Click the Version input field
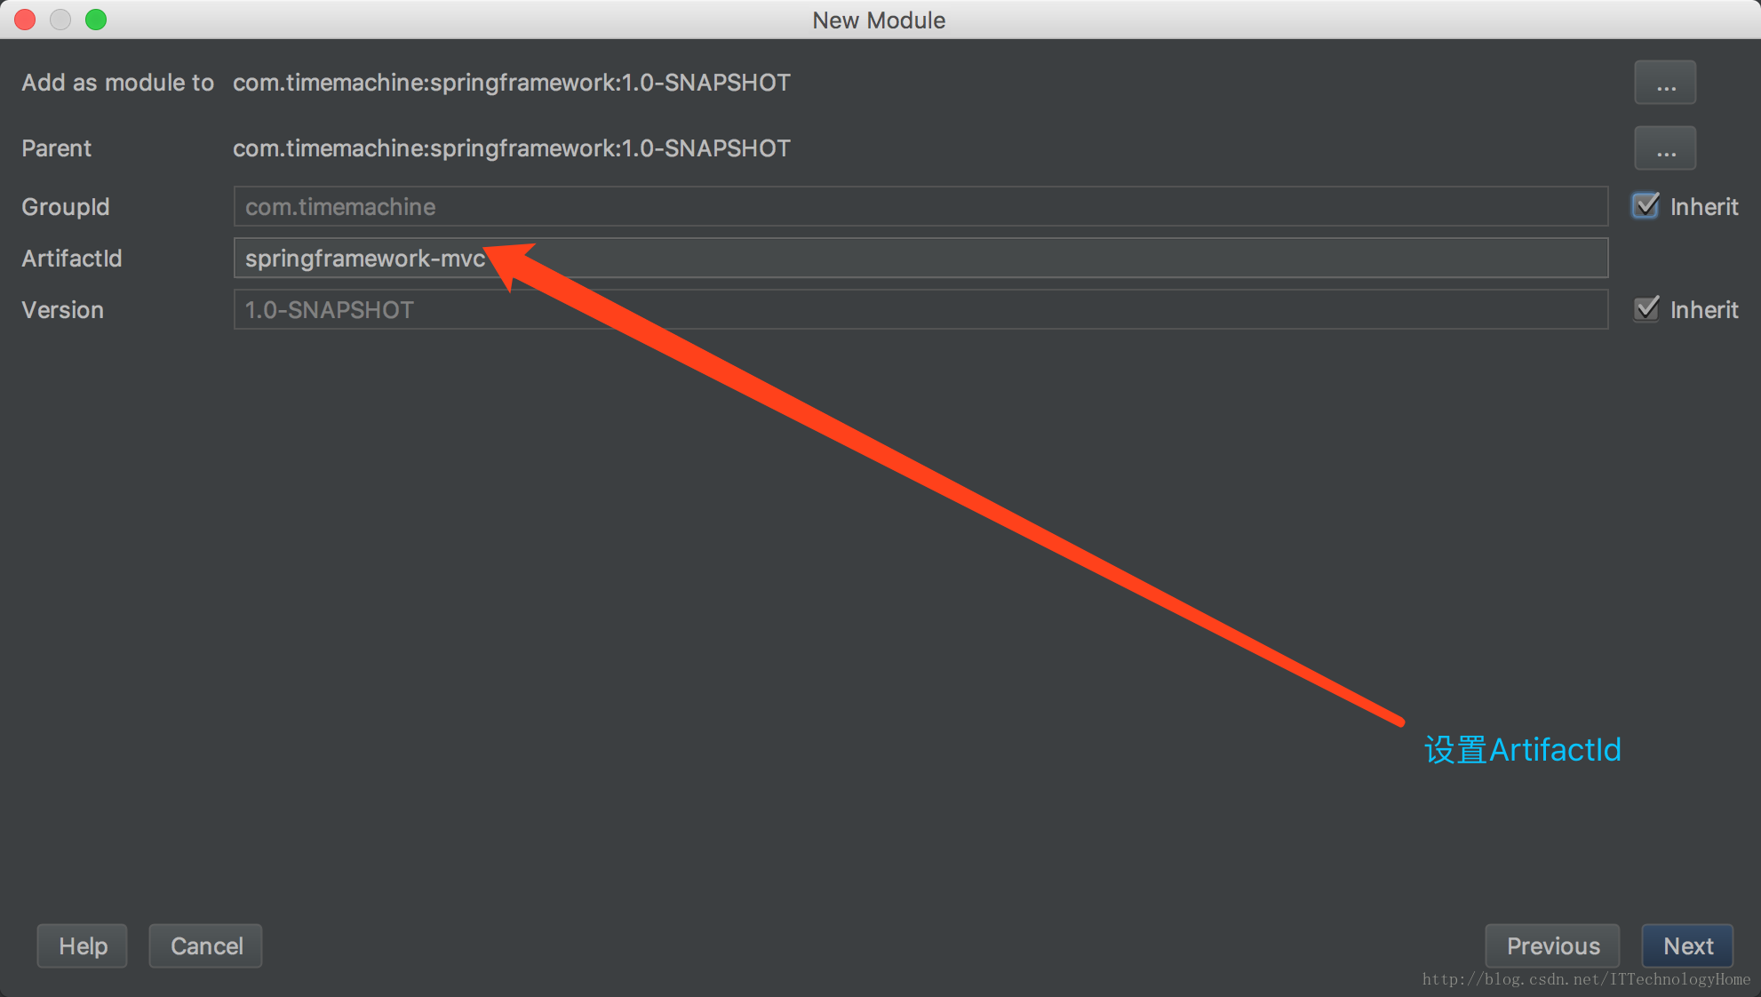The width and height of the screenshot is (1761, 997). (x=920, y=310)
